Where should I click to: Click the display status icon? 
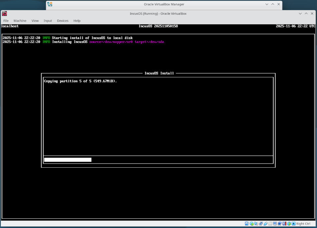(x=275, y=224)
